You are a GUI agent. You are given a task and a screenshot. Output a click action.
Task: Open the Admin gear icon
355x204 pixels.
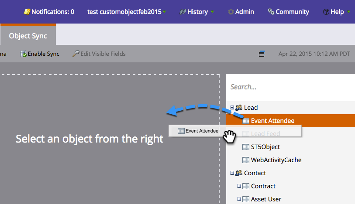231,12
